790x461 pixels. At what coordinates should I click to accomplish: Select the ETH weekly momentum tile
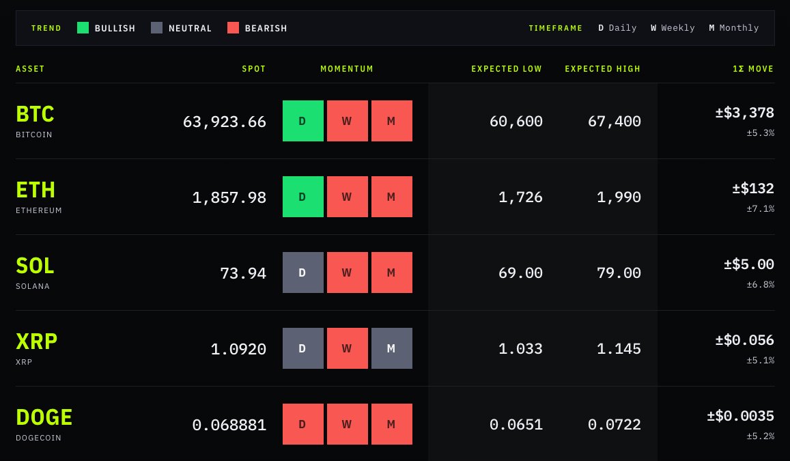coord(347,197)
